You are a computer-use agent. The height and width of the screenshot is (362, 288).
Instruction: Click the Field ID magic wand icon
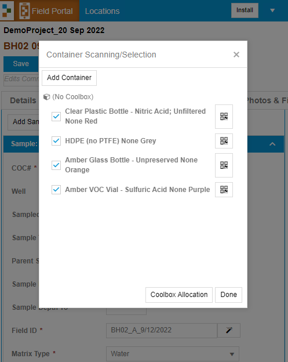229,330
